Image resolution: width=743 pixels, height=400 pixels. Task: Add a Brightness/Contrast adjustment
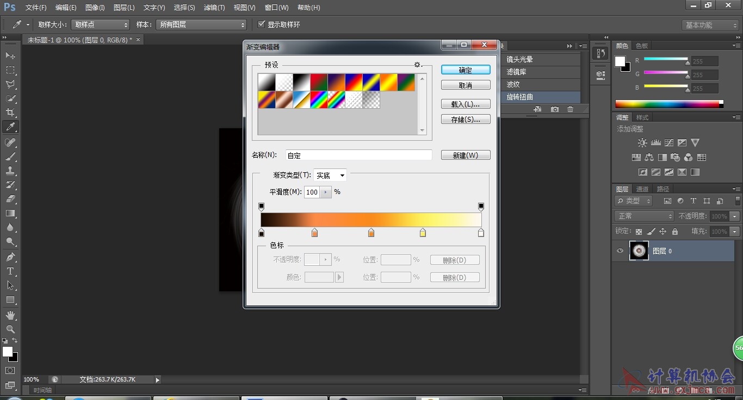pos(642,143)
